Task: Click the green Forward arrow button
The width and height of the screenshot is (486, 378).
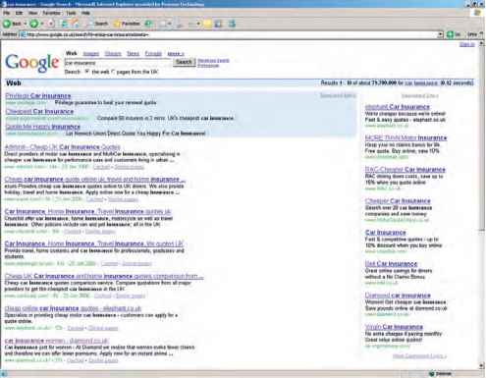Action: point(33,24)
